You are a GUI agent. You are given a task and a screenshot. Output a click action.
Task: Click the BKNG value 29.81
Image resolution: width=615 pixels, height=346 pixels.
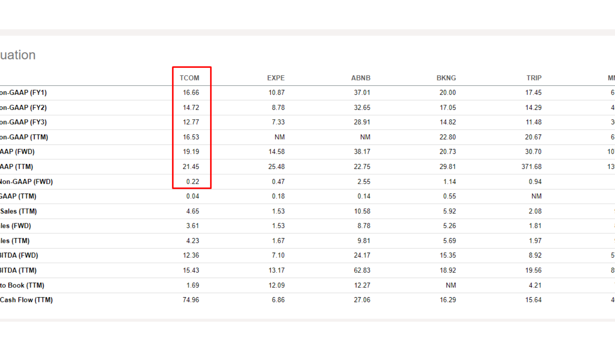(448, 167)
